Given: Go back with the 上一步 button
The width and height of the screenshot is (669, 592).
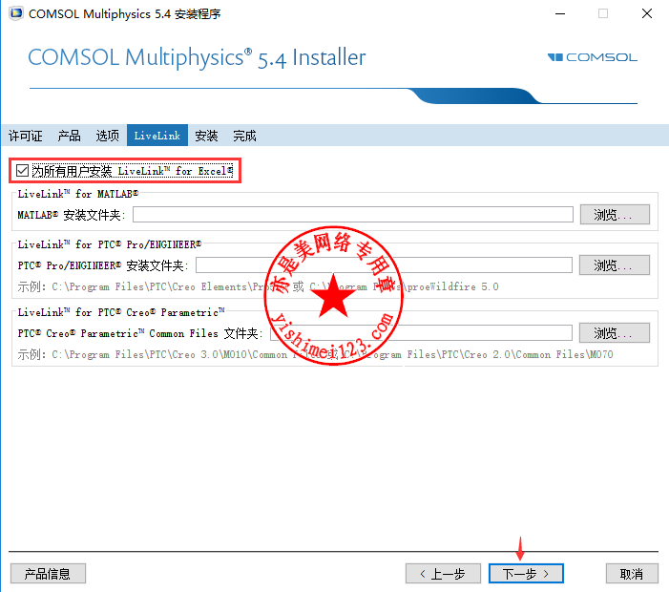Looking at the screenshot, I should pyautogui.click(x=443, y=574).
